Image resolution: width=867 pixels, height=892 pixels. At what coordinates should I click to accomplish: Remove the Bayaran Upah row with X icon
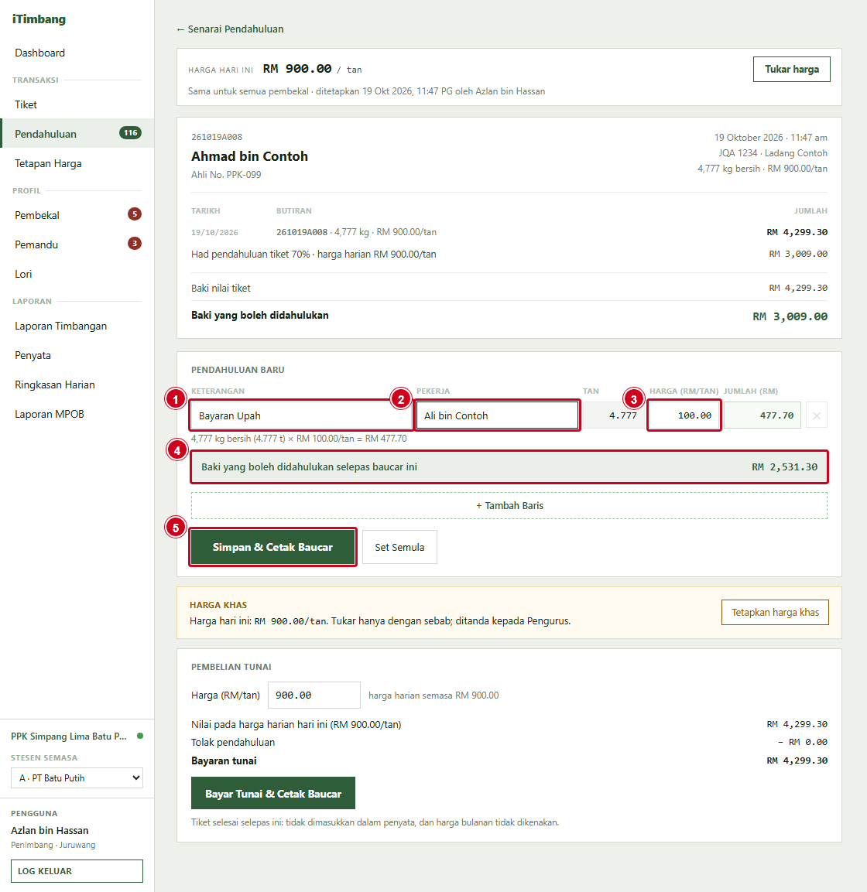[x=817, y=415]
